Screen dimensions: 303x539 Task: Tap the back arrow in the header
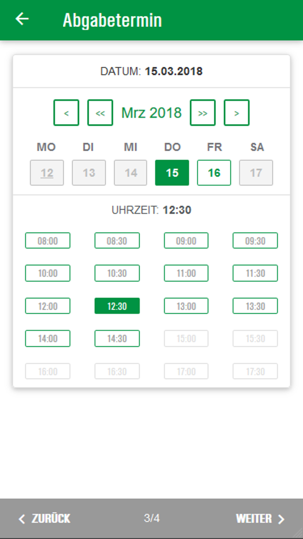pos(22,19)
